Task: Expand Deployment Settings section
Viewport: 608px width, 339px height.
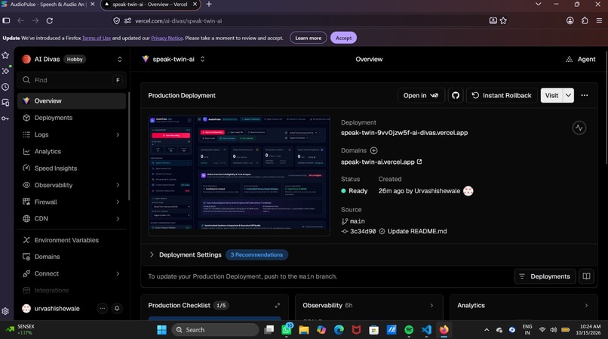Action: coord(152,254)
